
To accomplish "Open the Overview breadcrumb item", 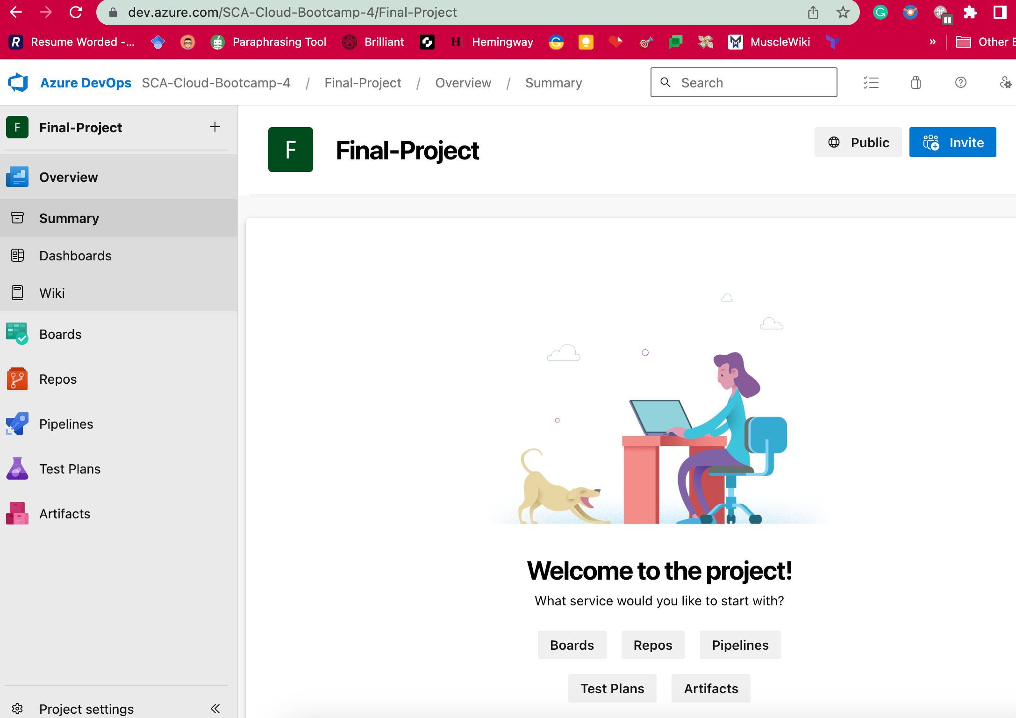I will [x=463, y=83].
